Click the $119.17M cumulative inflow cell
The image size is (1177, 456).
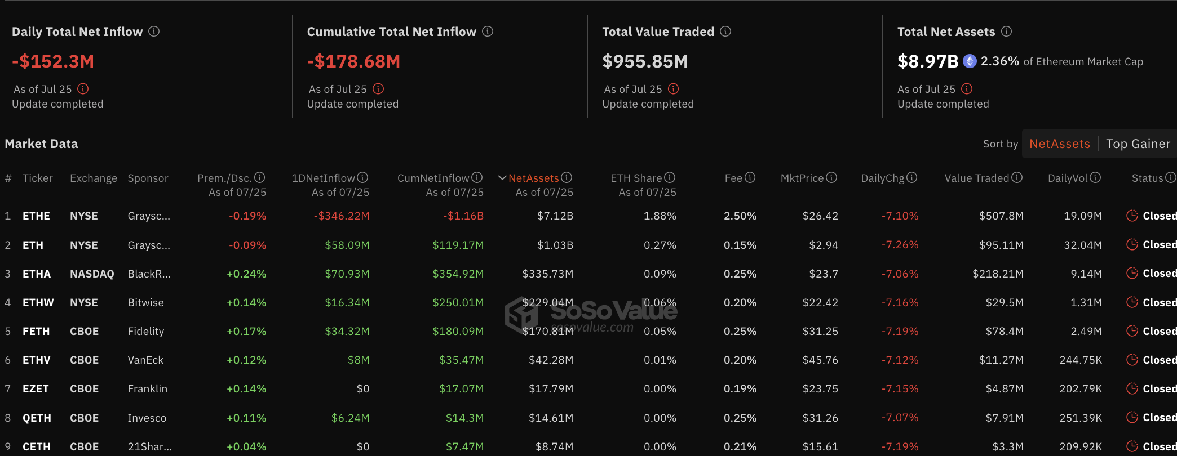click(458, 245)
